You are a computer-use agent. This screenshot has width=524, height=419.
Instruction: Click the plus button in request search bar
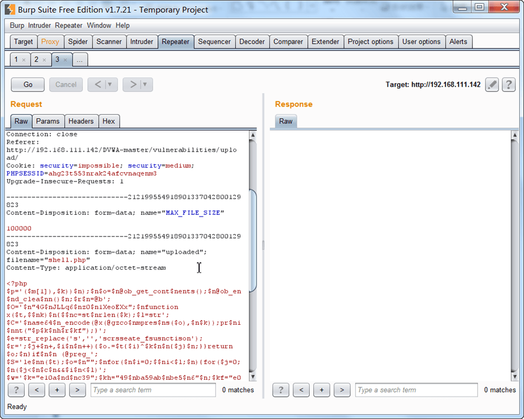coord(57,390)
